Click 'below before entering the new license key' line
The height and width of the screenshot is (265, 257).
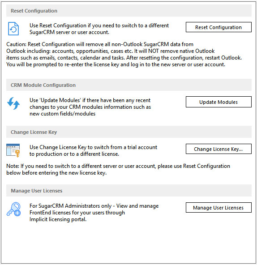click(x=56, y=173)
